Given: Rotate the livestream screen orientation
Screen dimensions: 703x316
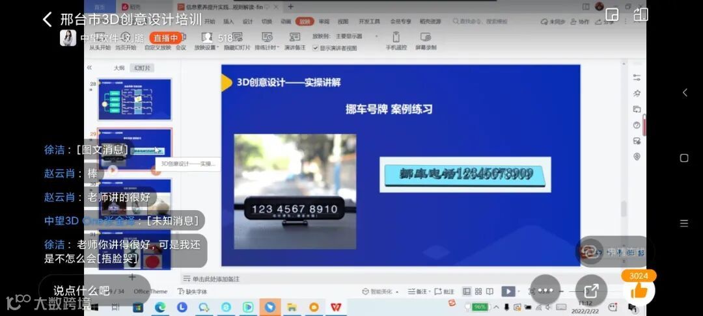Looking at the screenshot, I should (641, 15).
